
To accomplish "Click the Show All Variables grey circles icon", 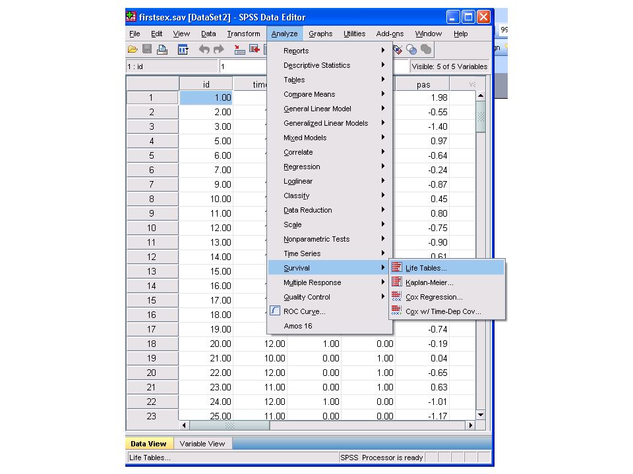I will click(x=426, y=49).
